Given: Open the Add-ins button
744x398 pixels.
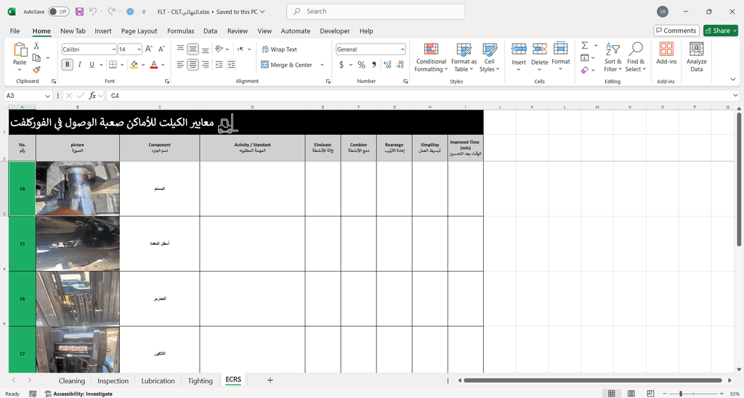Looking at the screenshot, I should [x=666, y=53].
